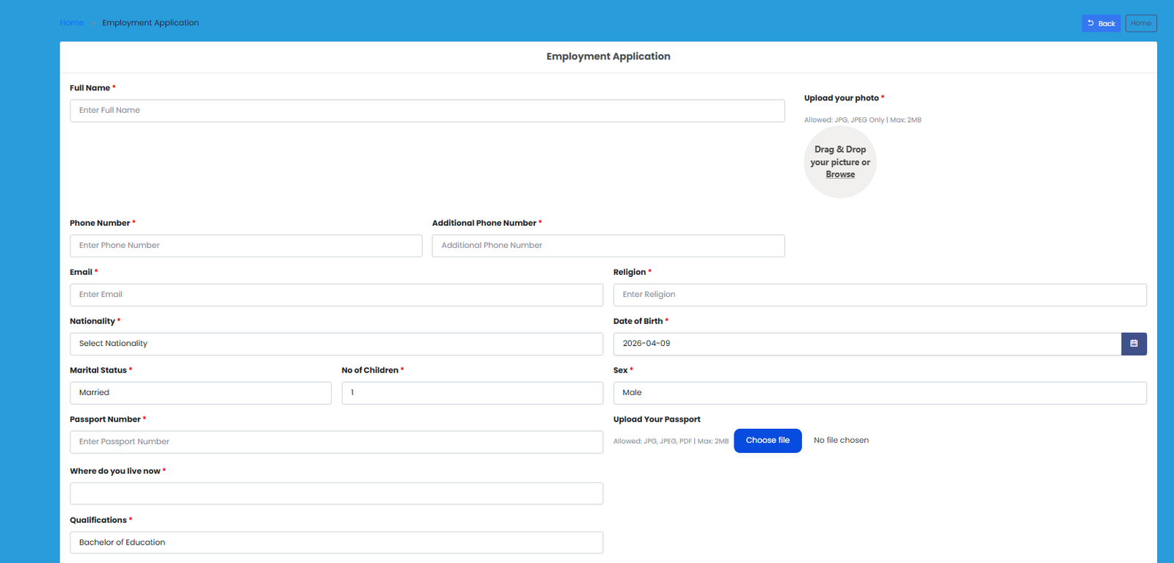
Task: Open the Sex dropdown showing Male
Action: point(879,393)
